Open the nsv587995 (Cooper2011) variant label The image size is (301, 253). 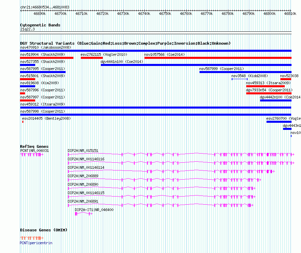click(x=43, y=69)
